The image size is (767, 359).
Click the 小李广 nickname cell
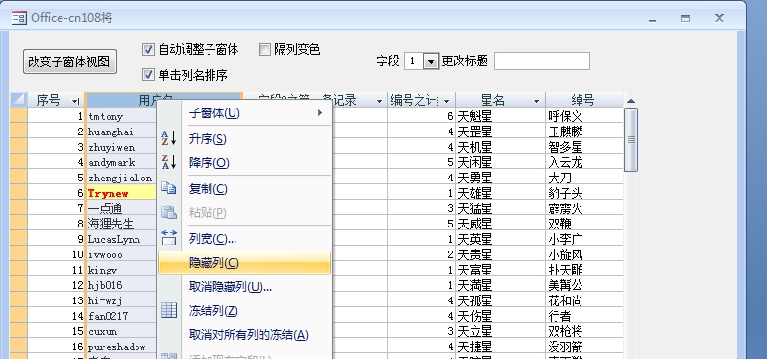pyautogui.click(x=584, y=239)
